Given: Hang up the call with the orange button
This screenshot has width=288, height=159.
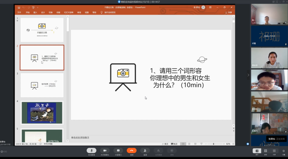Looking at the screenshot, I should [x=131, y=151].
